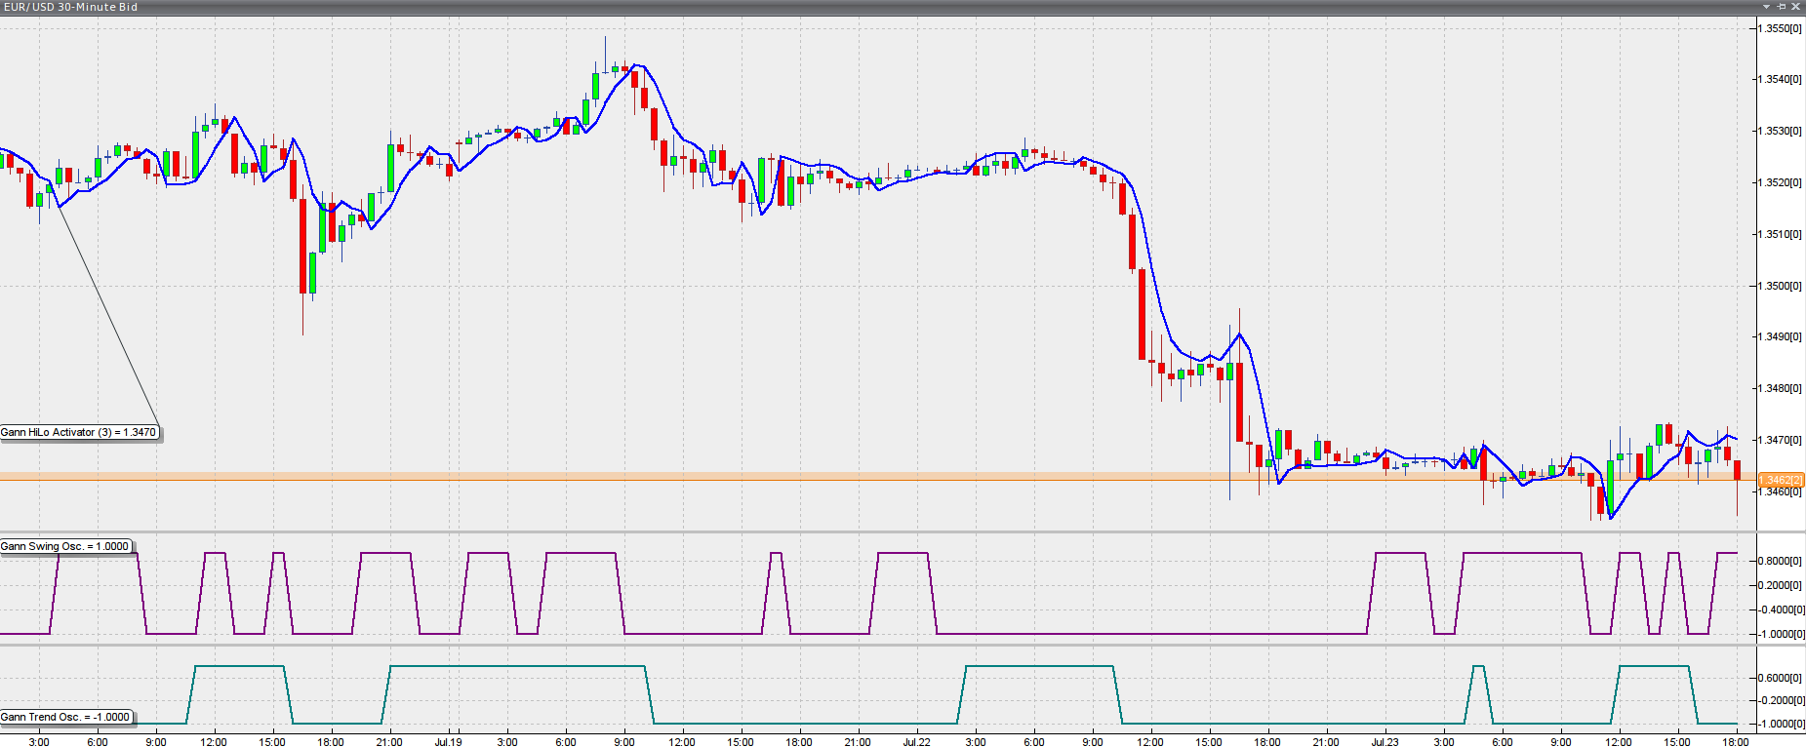1806x747 pixels.
Task: Click the orange 1.3462 current price tag
Action: (x=1781, y=480)
